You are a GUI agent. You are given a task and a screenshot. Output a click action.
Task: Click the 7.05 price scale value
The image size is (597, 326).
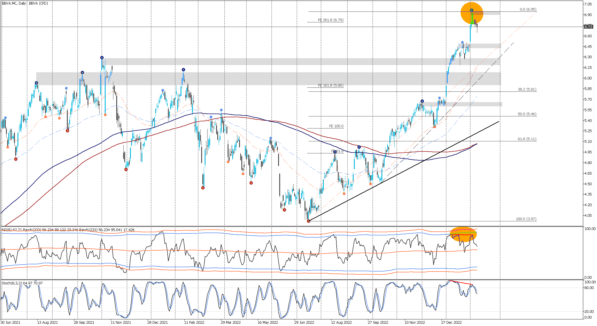[588, 4]
